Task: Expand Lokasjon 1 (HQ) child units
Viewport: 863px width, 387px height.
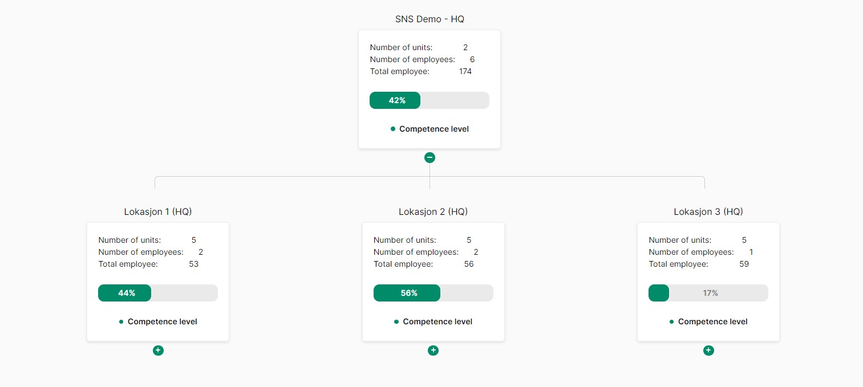Action: [x=158, y=351]
